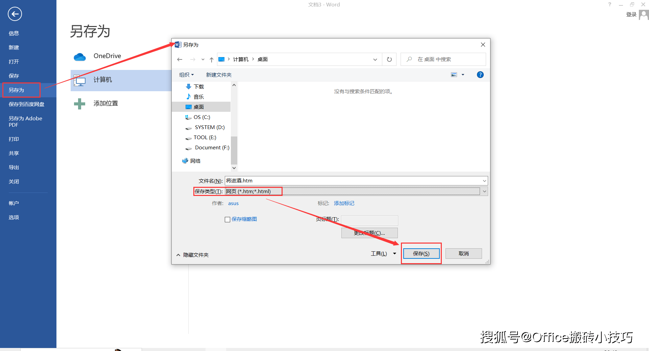The width and height of the screenshot is (649, 351).
Task: Select 音乐 folder in navigation tree
Action: point(199,97)
